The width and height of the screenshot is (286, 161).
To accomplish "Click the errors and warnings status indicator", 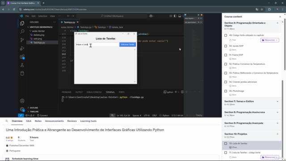I will point(30,115).
